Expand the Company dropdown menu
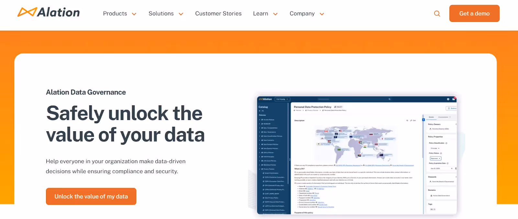 [x=307, y=14]
